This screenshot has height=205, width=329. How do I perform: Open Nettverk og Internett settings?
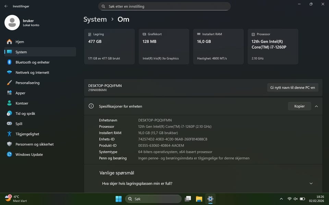[x=40, y=72]
